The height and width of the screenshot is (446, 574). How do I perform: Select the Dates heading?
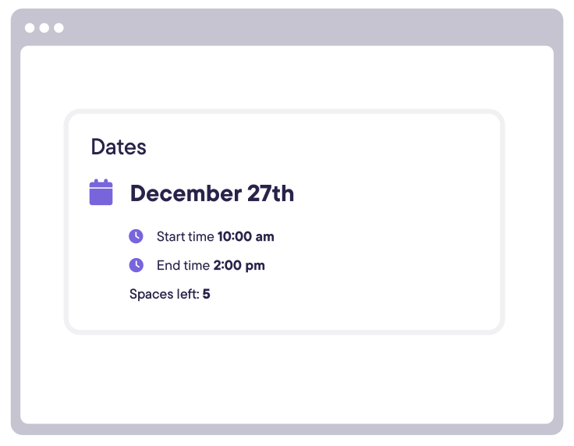pyautogui.click(x=119, y=147)
